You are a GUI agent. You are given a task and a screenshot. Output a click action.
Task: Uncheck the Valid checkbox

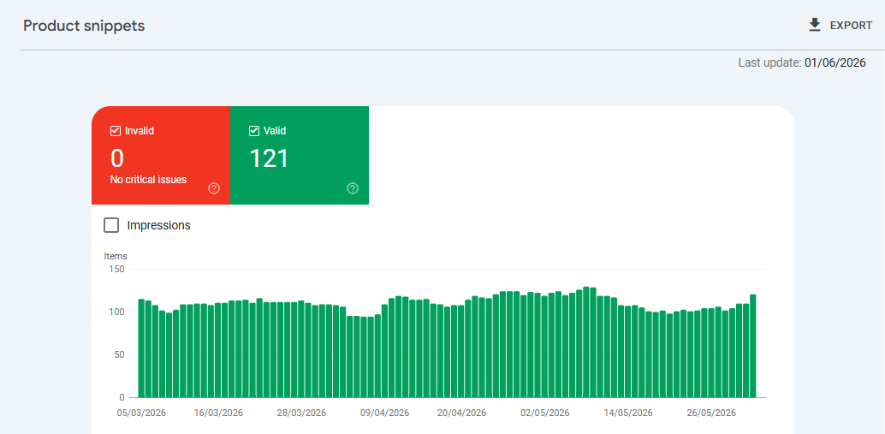254,131
